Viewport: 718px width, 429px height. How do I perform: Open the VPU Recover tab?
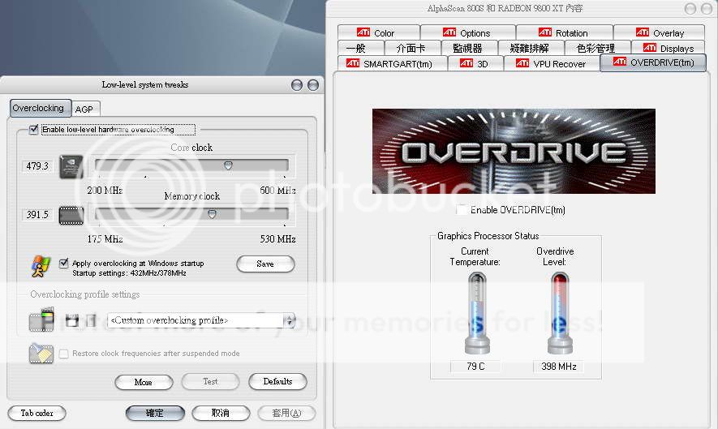[x=551, y=63]
